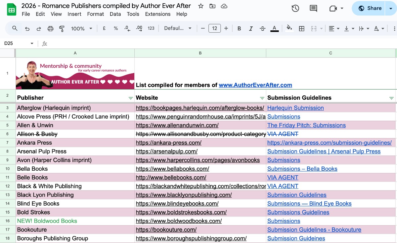The height and width of the screenshot is (243, 397).
Task: Select the paint format tool
Action: pyautogui.click(x=62, y=29)
